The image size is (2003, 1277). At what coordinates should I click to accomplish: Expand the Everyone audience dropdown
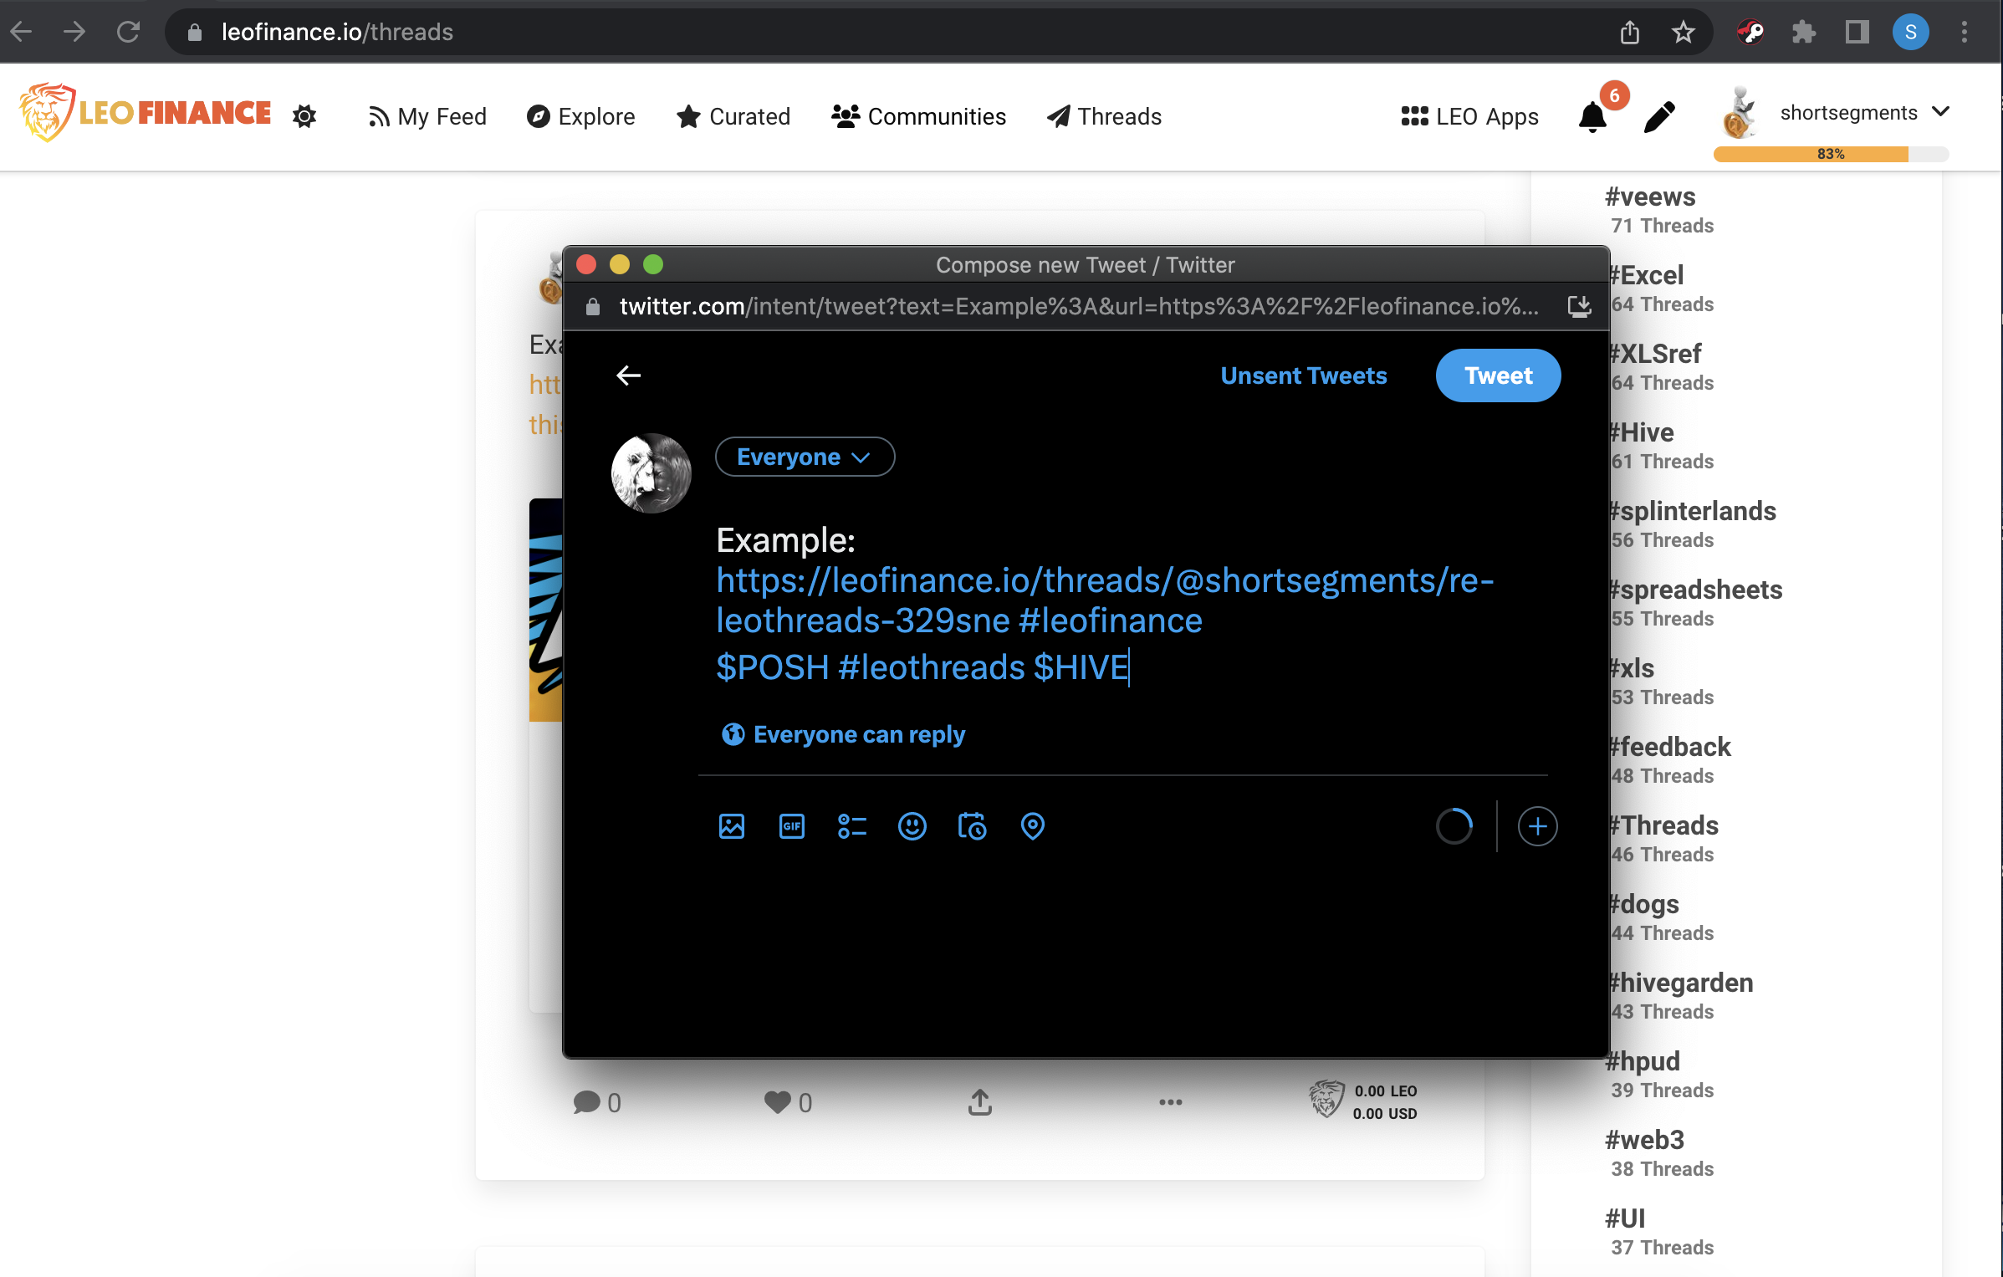(805, 457)
